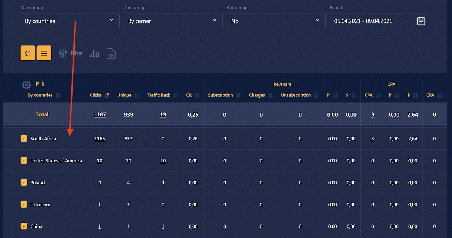Expand the South Africa row

(24, 139)
